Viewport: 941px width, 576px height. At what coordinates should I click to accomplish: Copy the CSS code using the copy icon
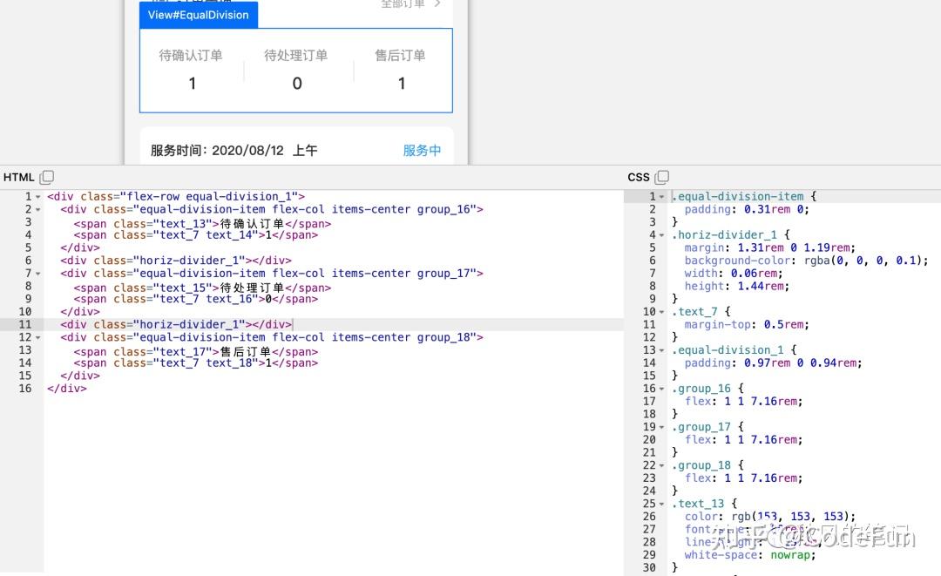point(660,176)
